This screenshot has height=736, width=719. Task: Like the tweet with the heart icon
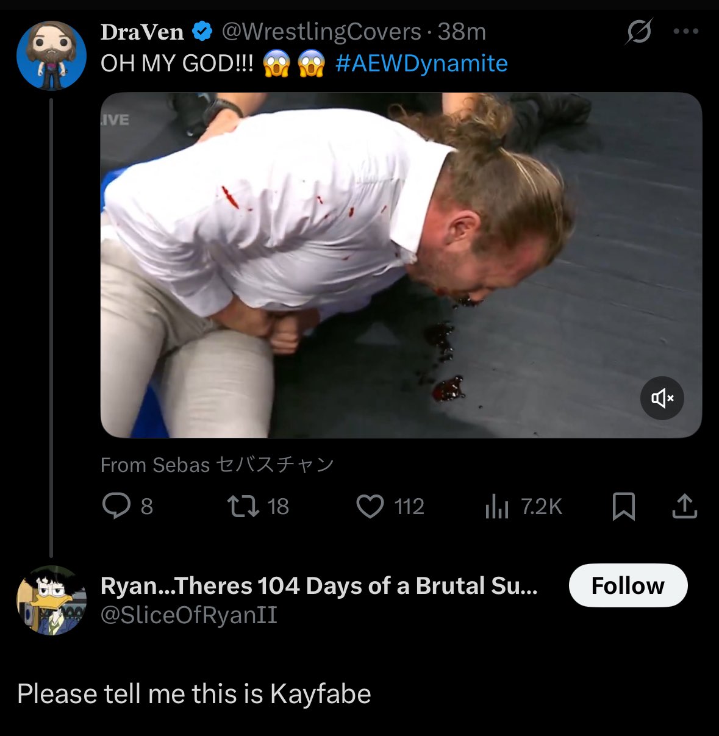click(370, 506)
